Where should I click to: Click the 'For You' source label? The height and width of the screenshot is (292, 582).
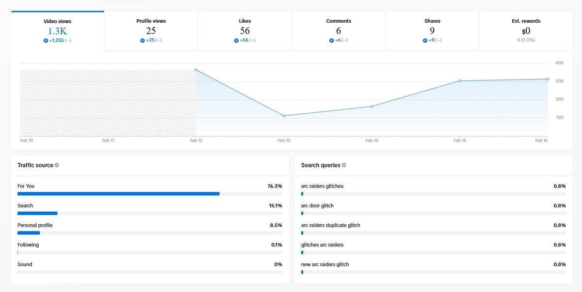pyautogui.click(x=26, y=186)
